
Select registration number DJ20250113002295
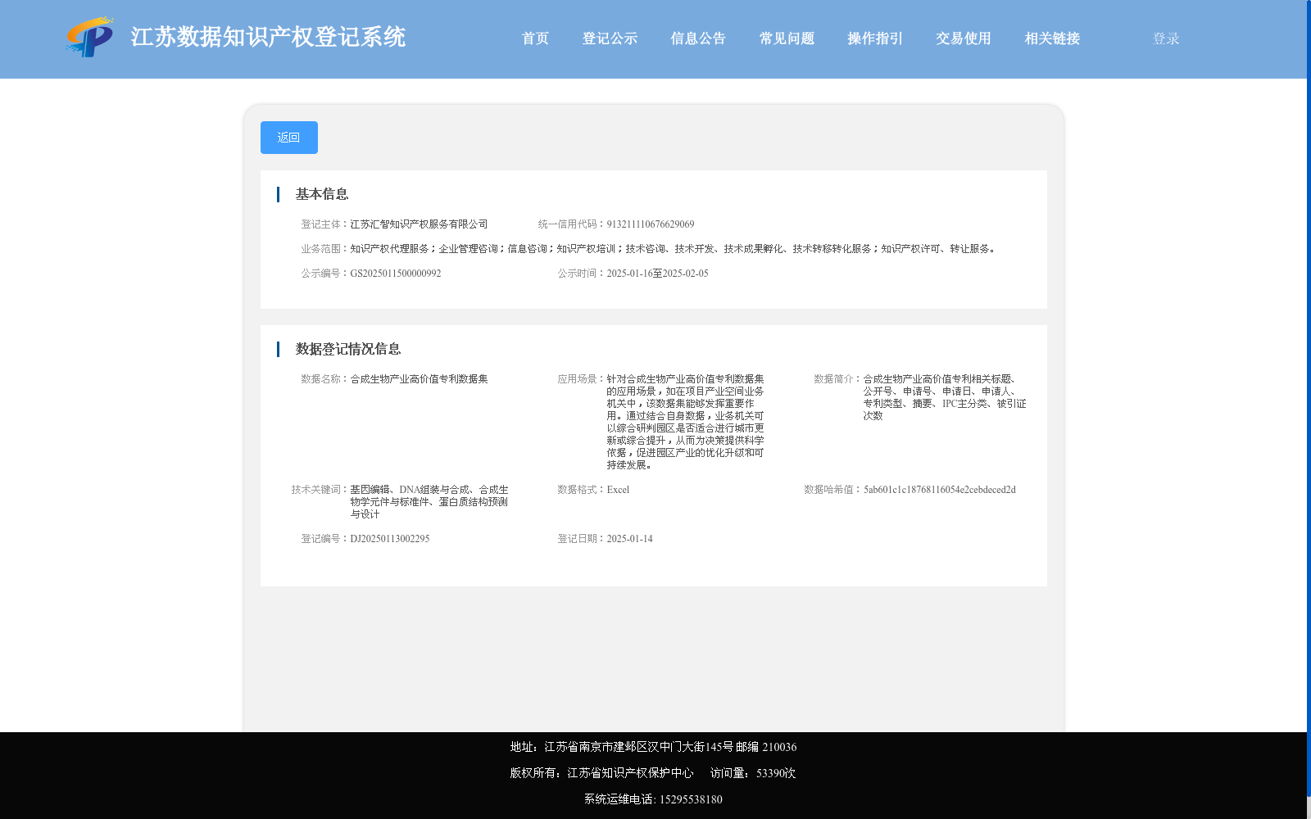click(x=390, y=539)
